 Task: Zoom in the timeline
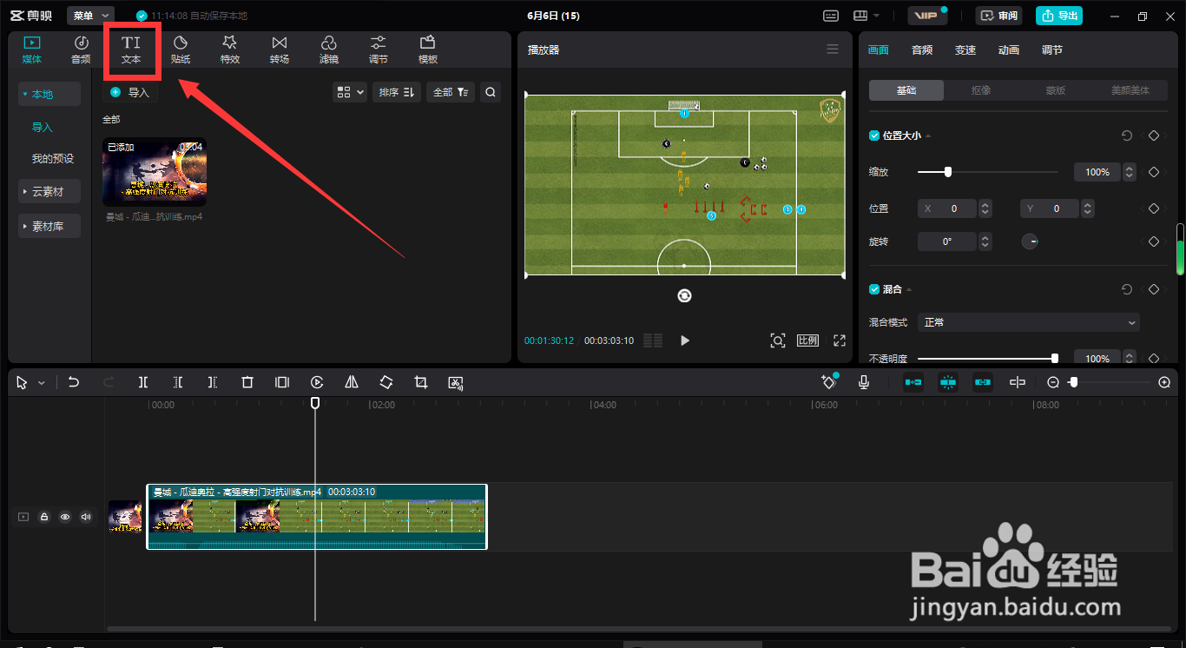(x=1164, y=382)
